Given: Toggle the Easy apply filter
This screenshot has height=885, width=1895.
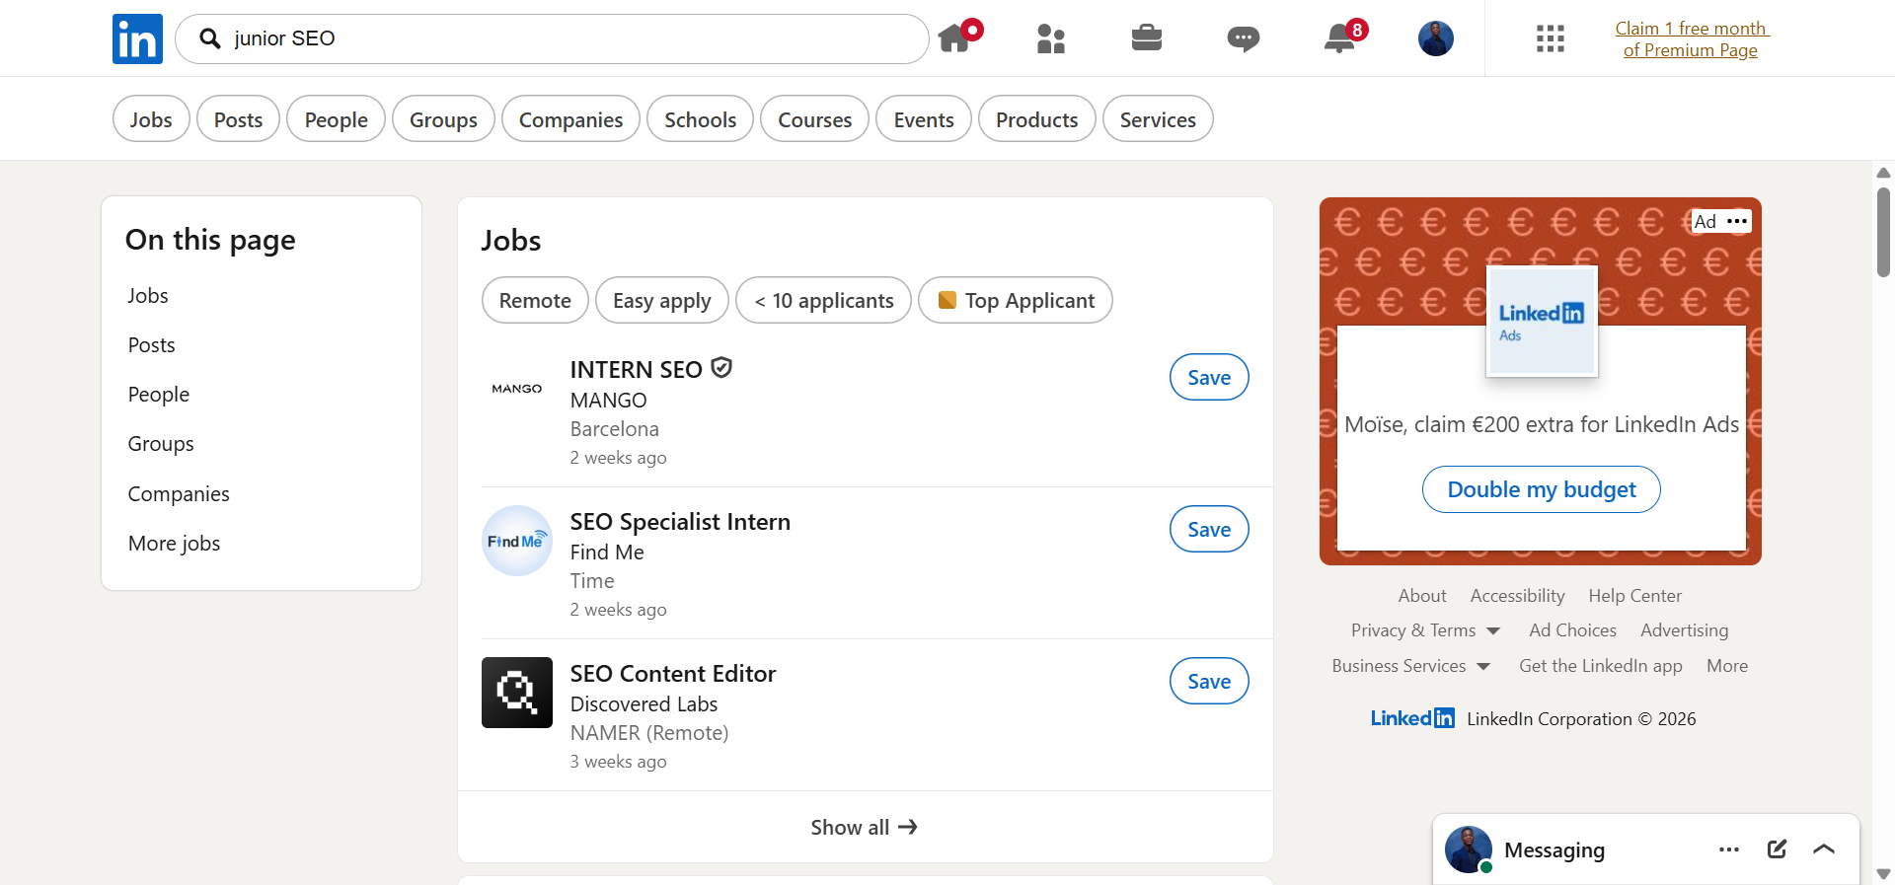Looking at the screenshot, I should point(662,300).
